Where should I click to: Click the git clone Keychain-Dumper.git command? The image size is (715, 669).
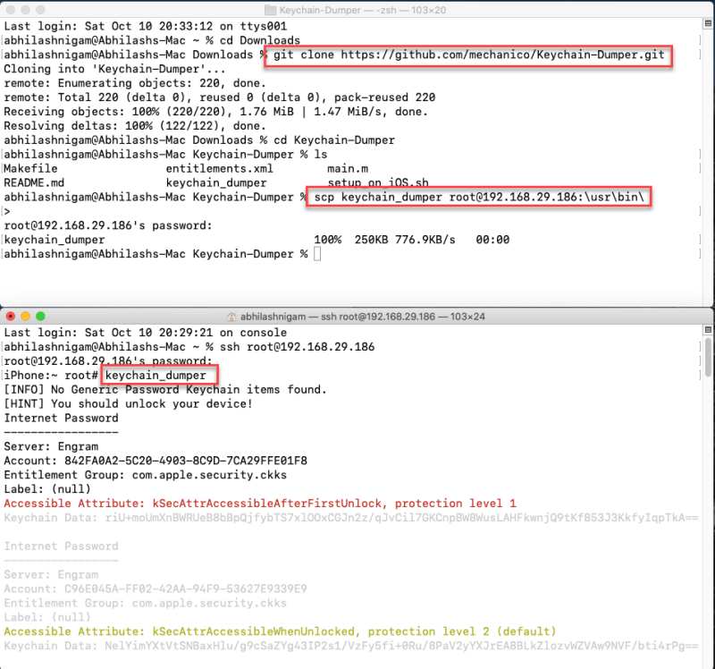point(468,55)
